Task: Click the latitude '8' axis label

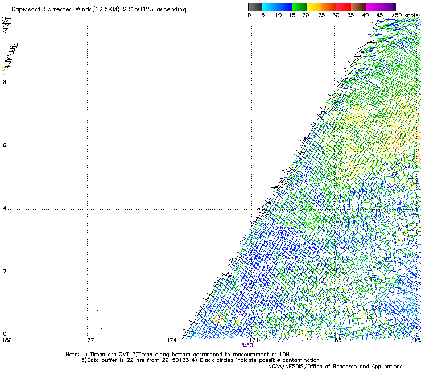Action: pyautogui.click(x=5, y=82)
